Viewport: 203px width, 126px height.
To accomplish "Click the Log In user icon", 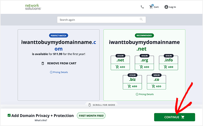I will (166, 7).
